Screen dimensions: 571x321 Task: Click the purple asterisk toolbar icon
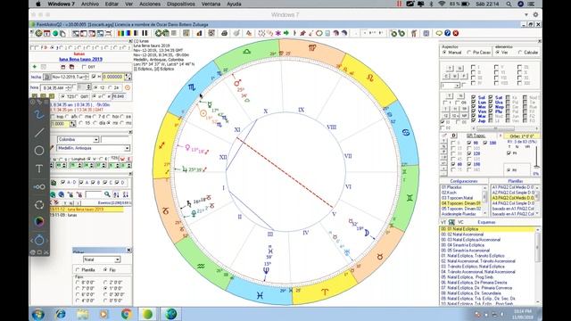[277, 33]
